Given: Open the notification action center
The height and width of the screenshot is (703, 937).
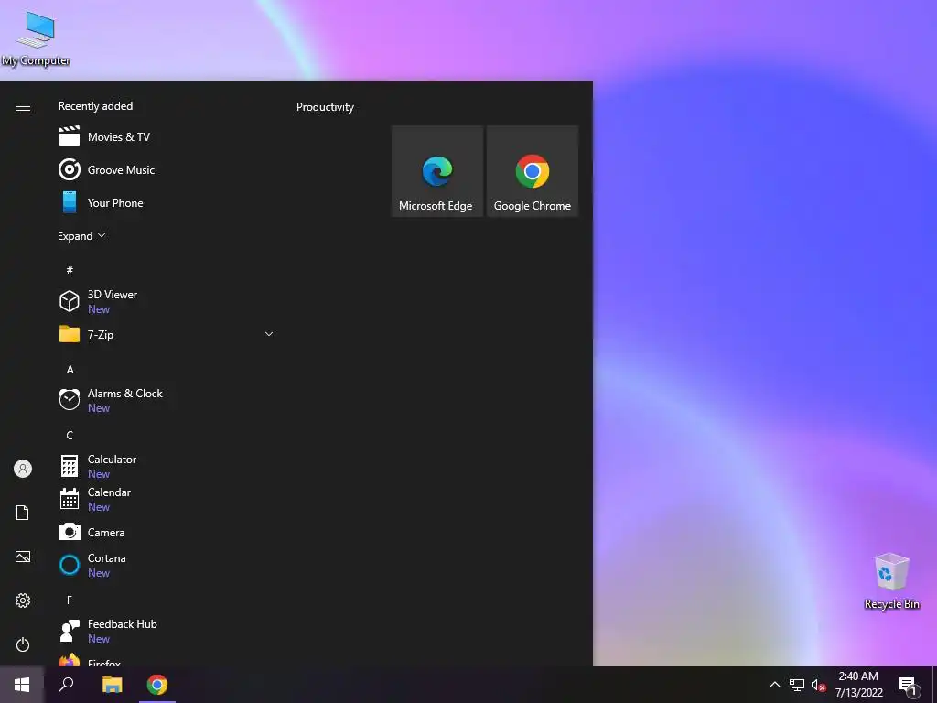Looking at the screenshot, I should tap(909, 685).
